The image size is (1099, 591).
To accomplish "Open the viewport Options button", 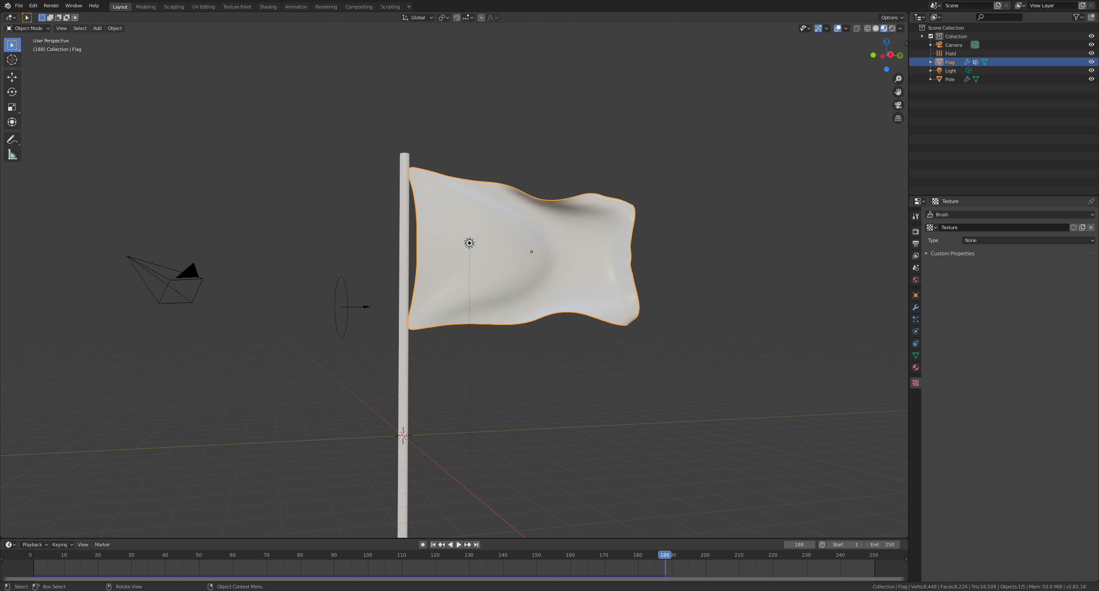I will tap(892, 18).
